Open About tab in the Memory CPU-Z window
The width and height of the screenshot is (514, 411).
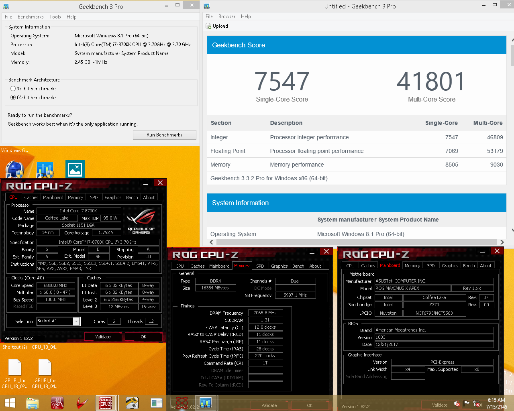tap(315, 266)
